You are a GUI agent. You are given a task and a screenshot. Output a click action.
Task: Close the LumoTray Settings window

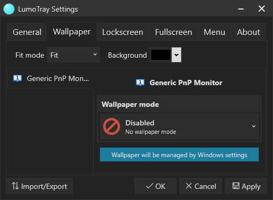[x=261, y=8]
